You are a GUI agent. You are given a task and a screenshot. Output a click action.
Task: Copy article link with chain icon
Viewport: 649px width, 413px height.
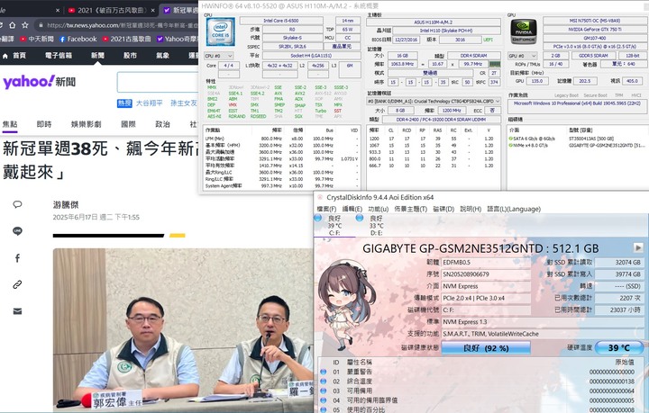click(x=17, y=284)
